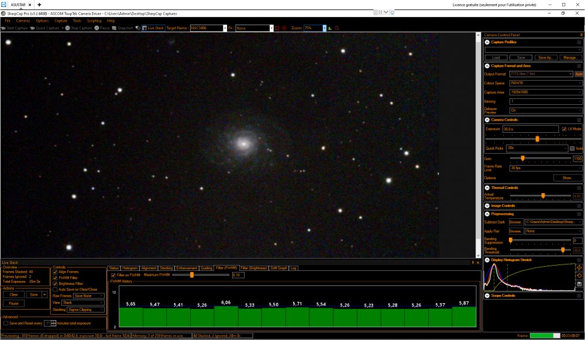
Task: Open the Preprocessing section menu icon
Action: [579, 214]
